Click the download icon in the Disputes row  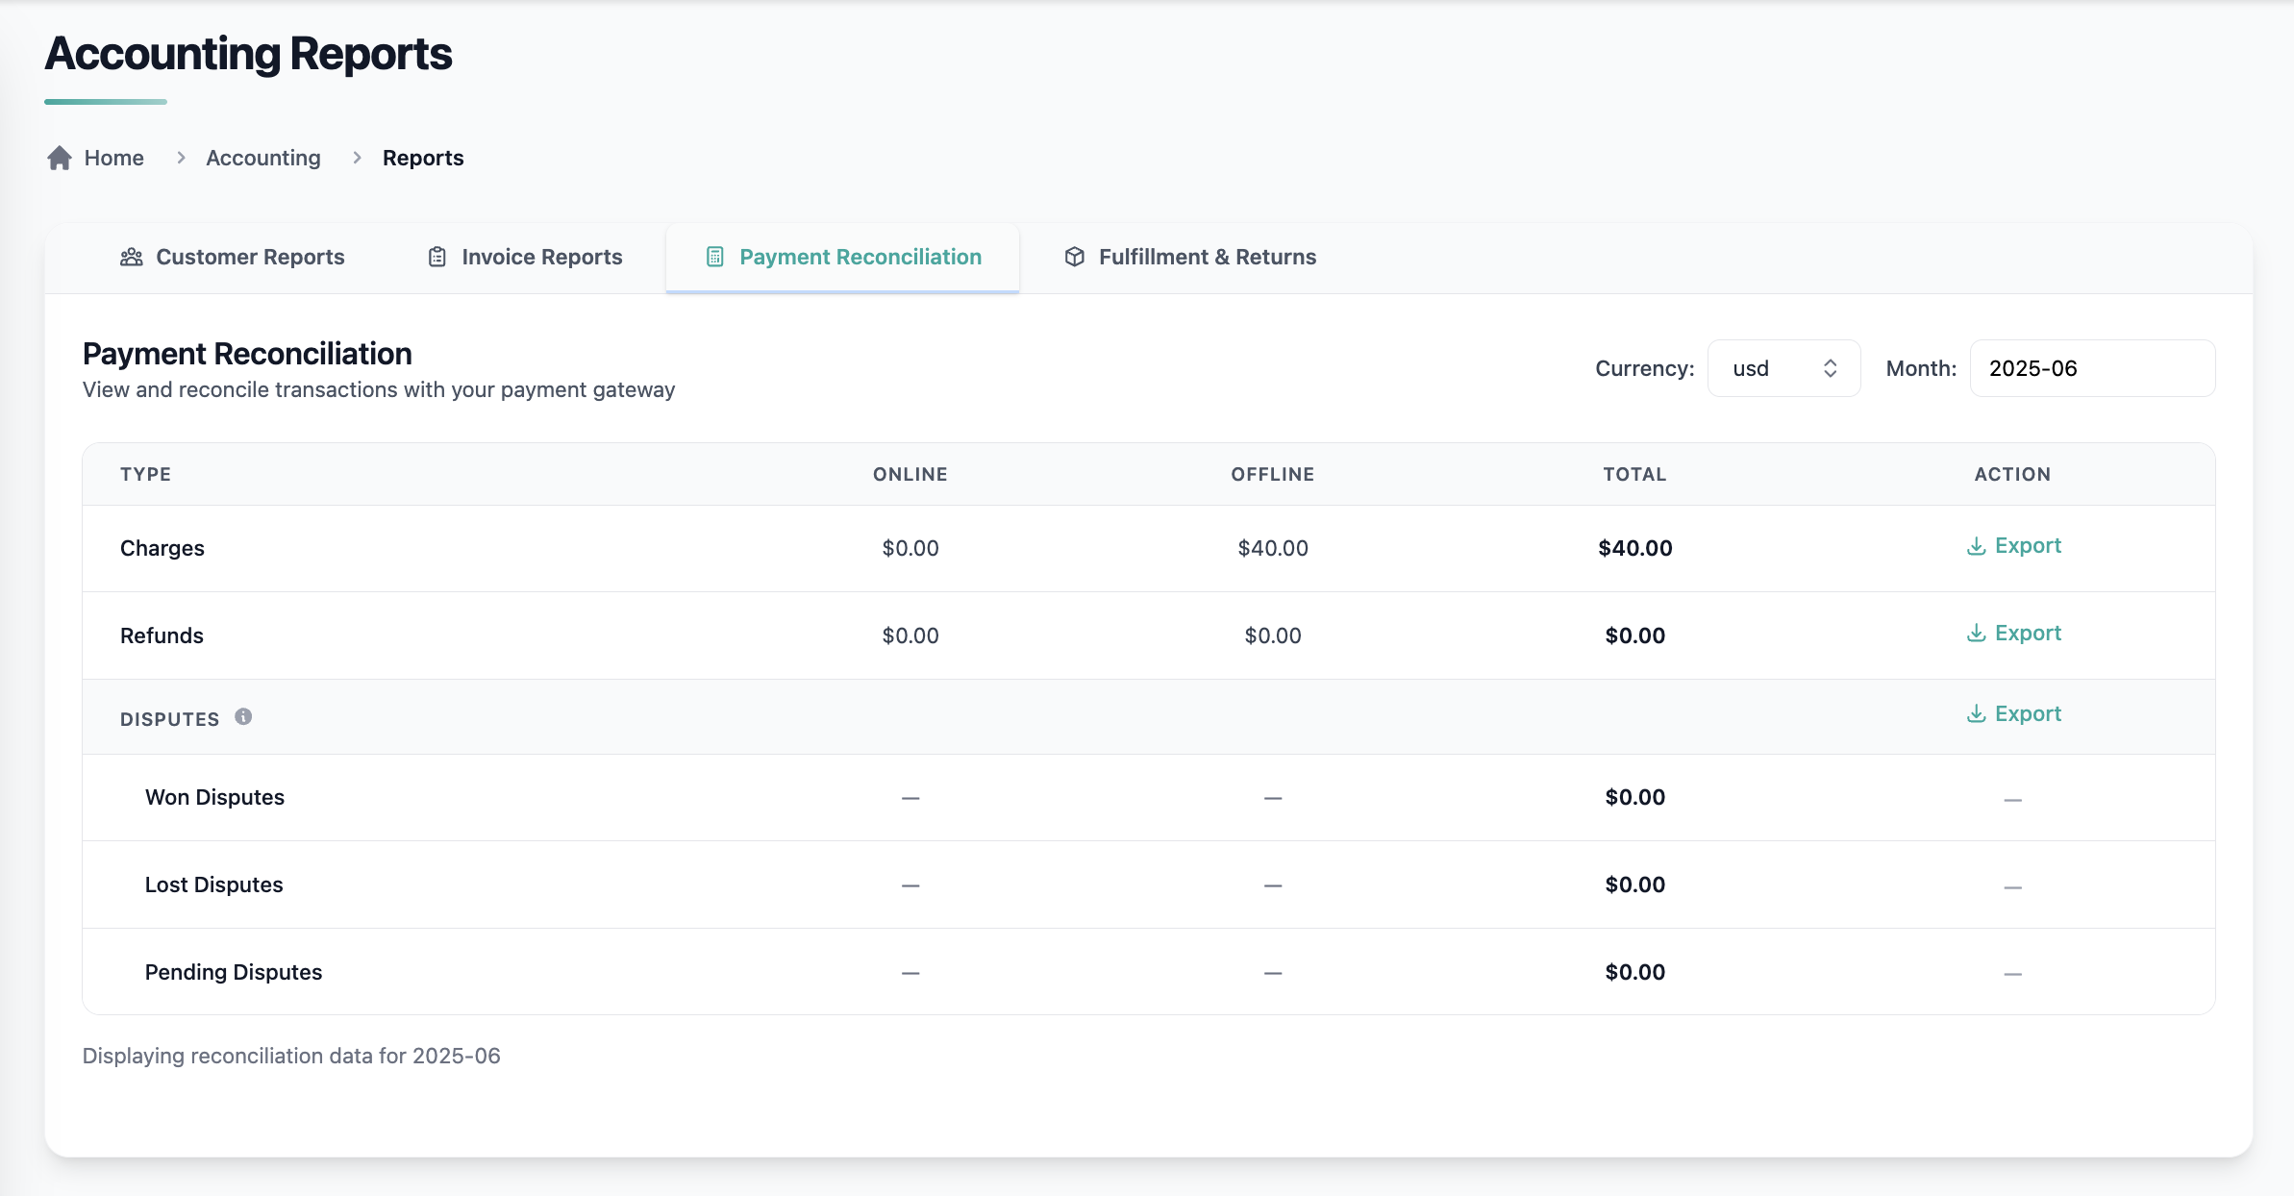1976,714
